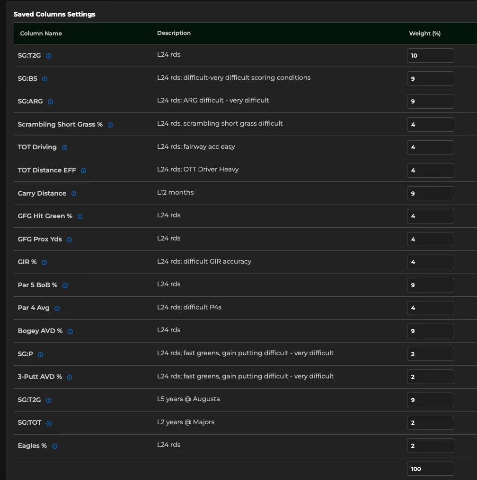Edit the TOT Distance EFF weight field
This screenshot has height=480, width=477.
click(431, 170)
